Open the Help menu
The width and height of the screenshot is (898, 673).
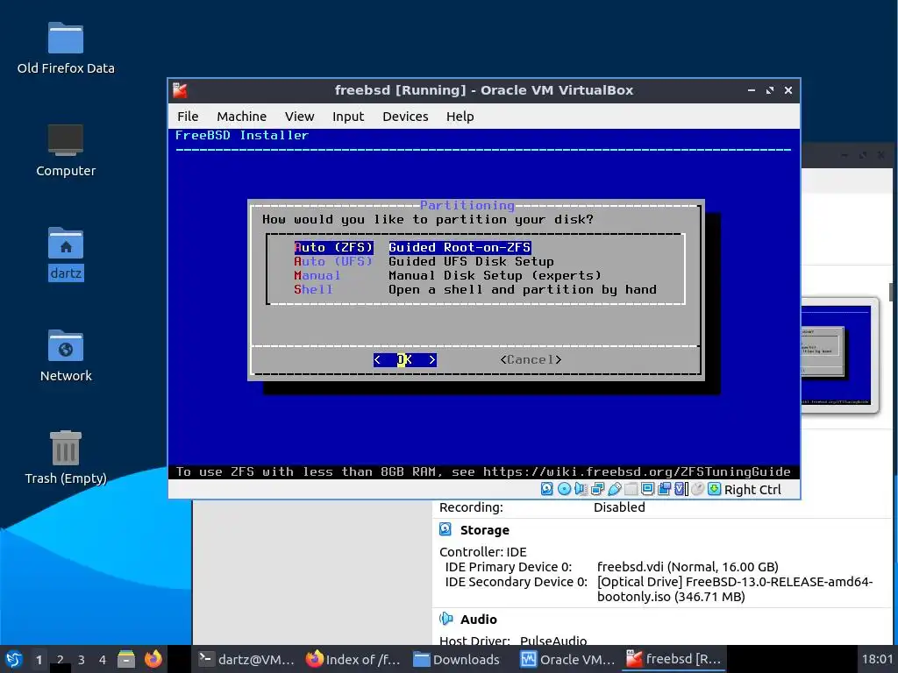point(460,117)
